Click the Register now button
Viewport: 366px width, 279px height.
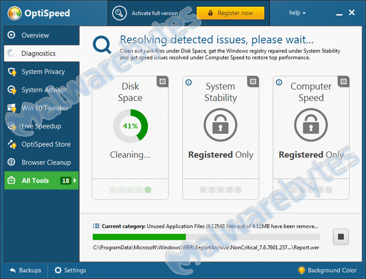231,13
